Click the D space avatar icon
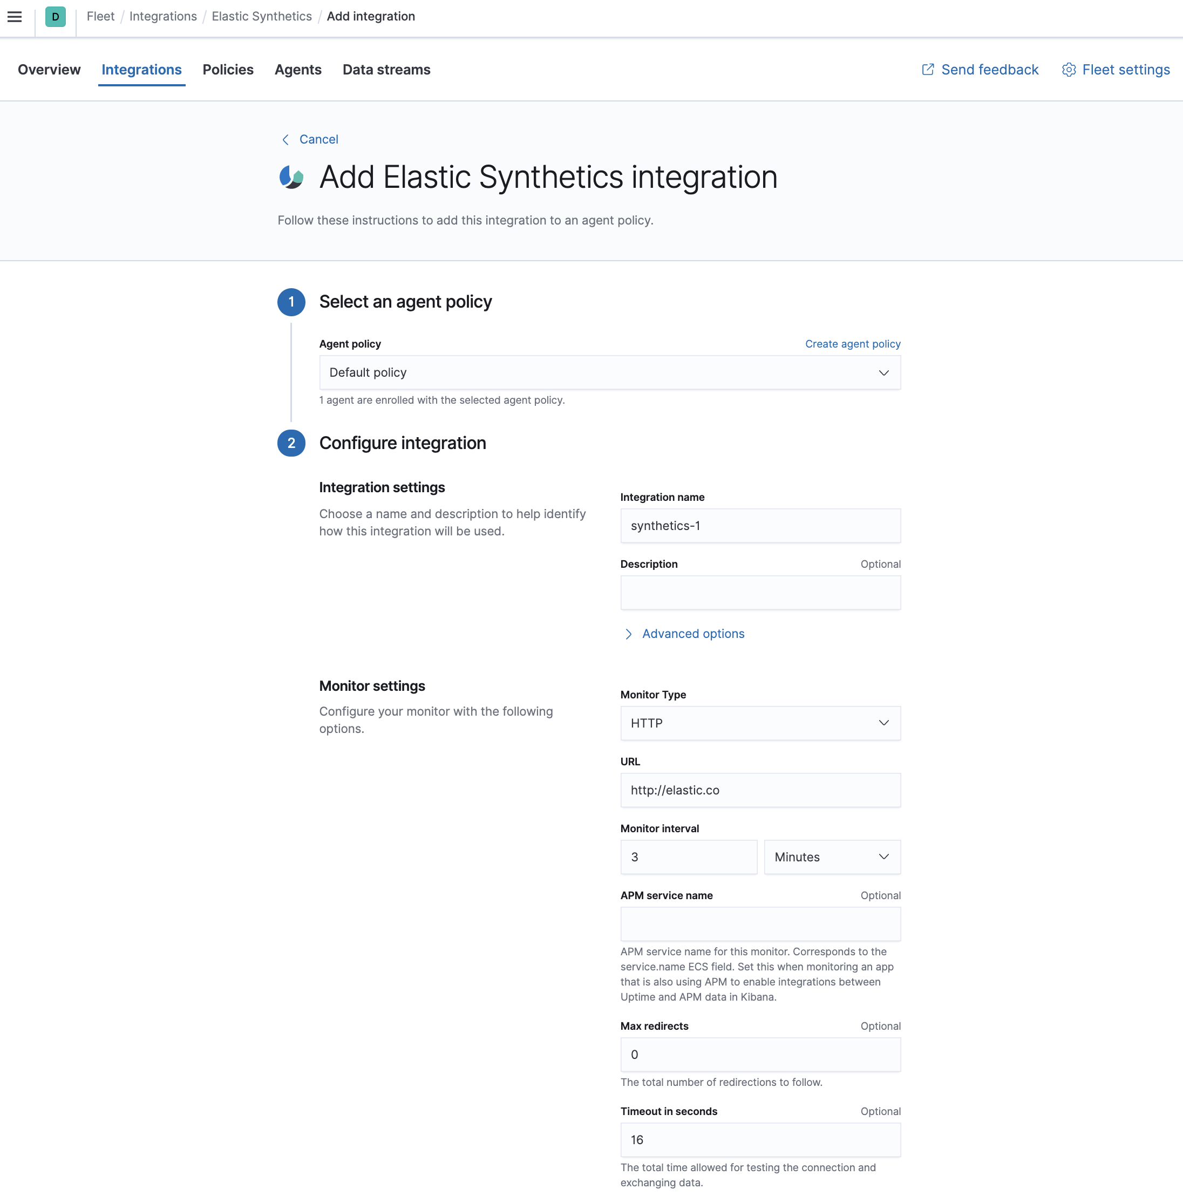The height and width of the screenshot is (1196, 1183). pos(55,17)
